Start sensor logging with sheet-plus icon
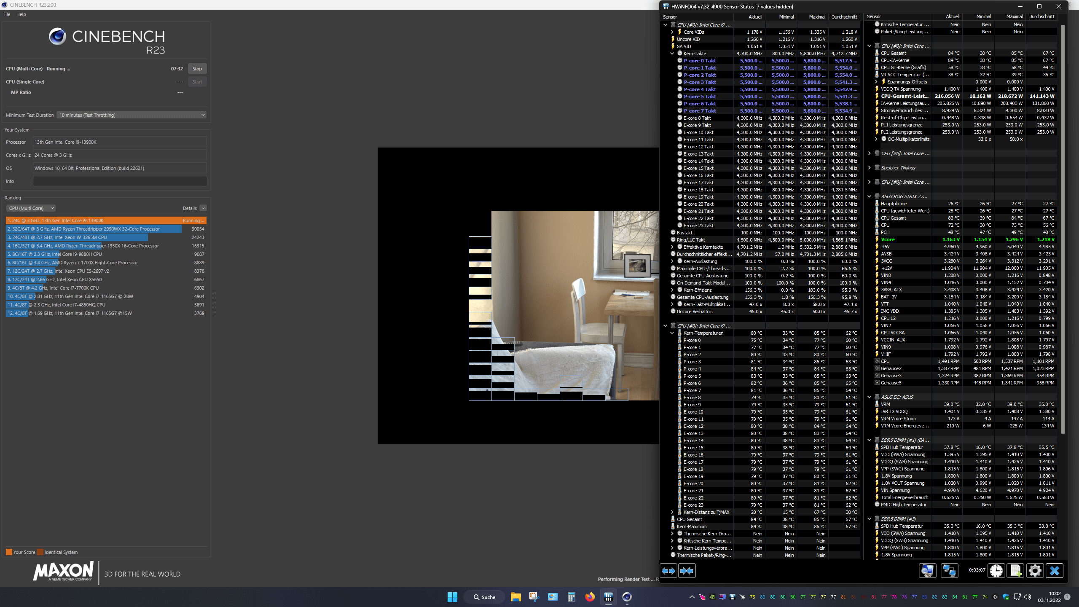The image size is (1079, 607). [1015, 571]
